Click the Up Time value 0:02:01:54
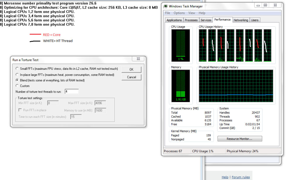300x180 pixels. pos(252,124)
